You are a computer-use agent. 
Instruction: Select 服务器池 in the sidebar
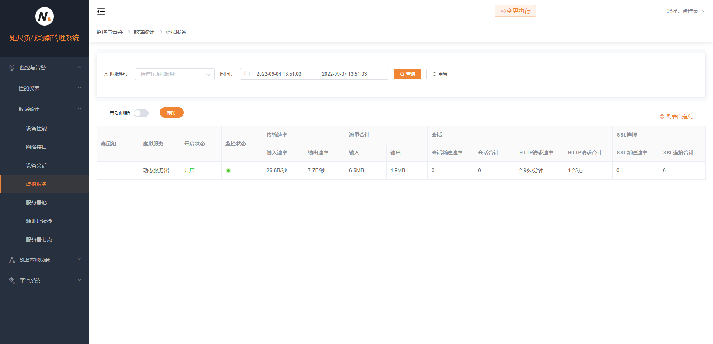point(36,203)
